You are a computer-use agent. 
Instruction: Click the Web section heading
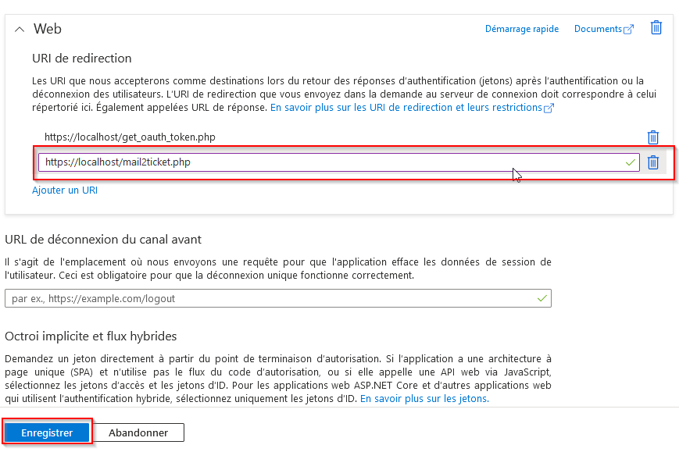point(48,29)
